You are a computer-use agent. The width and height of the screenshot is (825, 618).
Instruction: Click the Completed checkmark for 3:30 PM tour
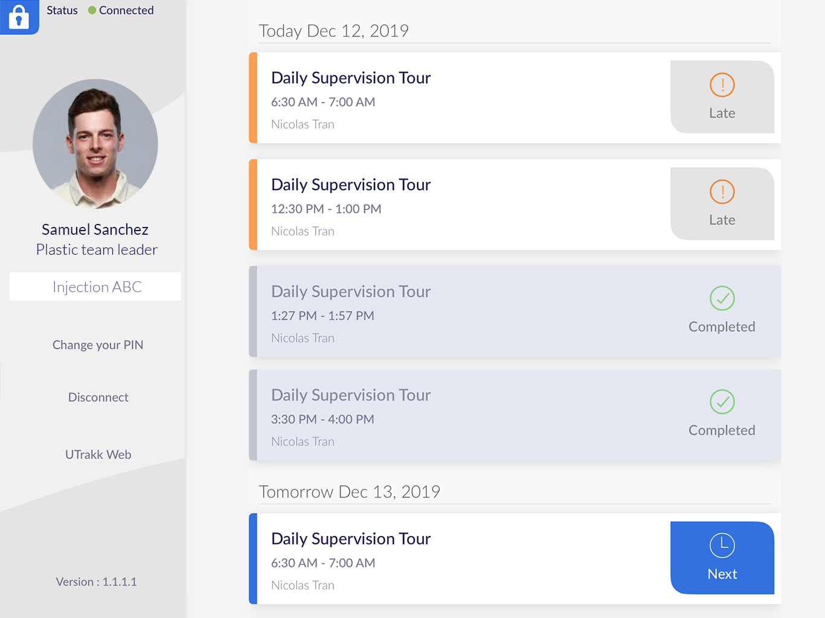[x=722, y=402]
